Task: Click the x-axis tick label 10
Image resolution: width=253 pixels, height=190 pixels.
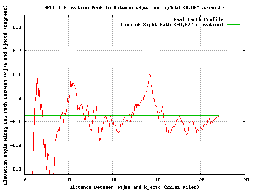Action: (x=113, y=180)
